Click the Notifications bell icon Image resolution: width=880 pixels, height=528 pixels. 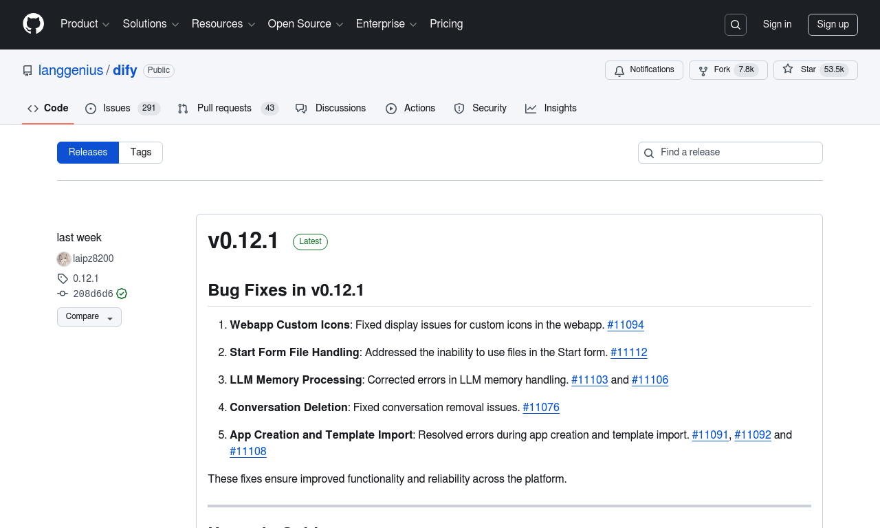[619, 71]
